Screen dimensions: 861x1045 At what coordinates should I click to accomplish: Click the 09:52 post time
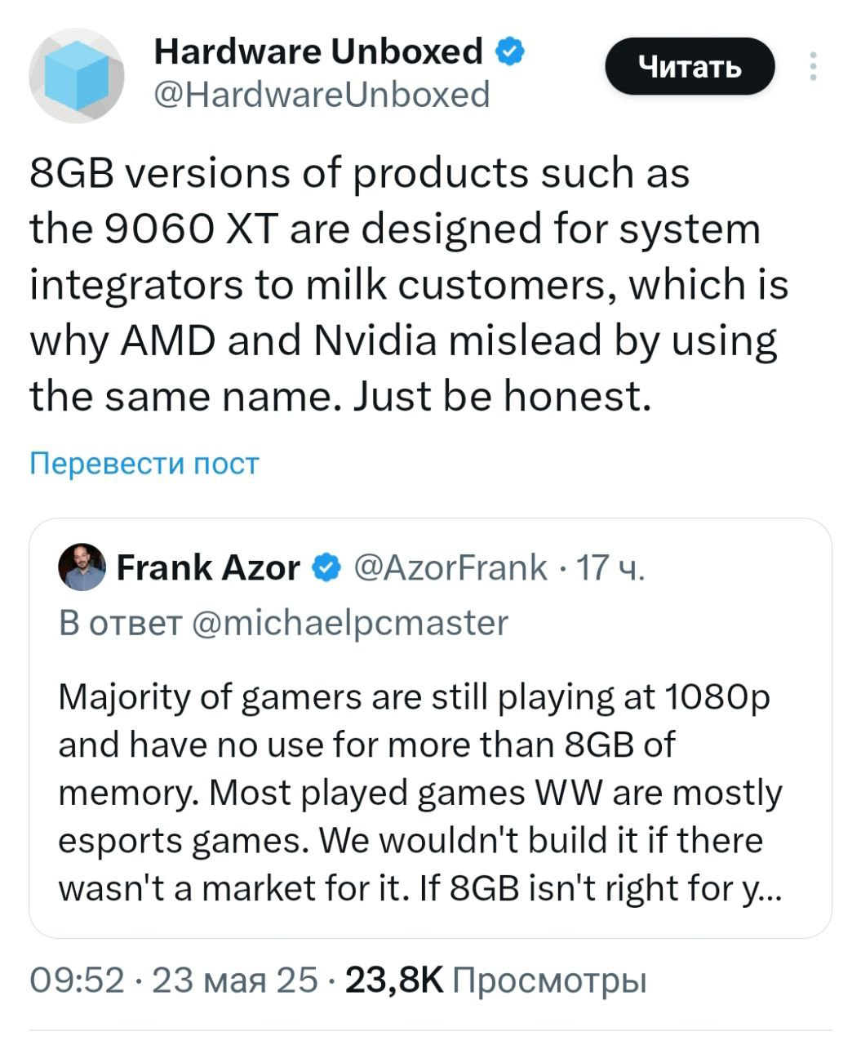coord(77,980)
